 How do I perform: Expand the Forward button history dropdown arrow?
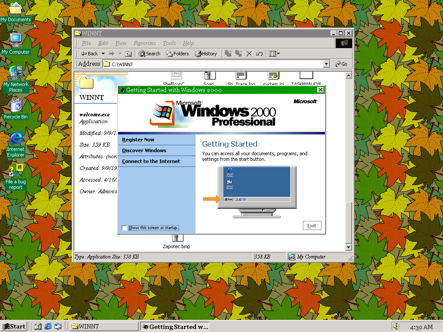tap(120, 54)
